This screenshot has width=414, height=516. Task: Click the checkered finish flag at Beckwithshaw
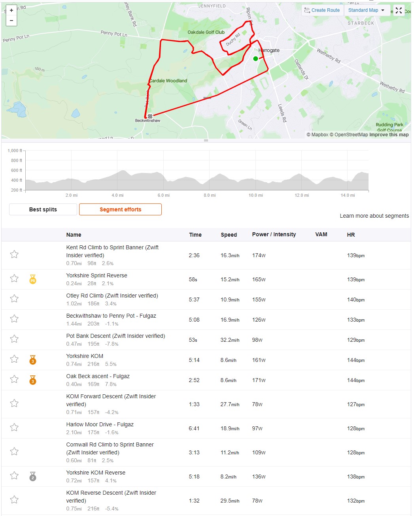coord(150,116)
